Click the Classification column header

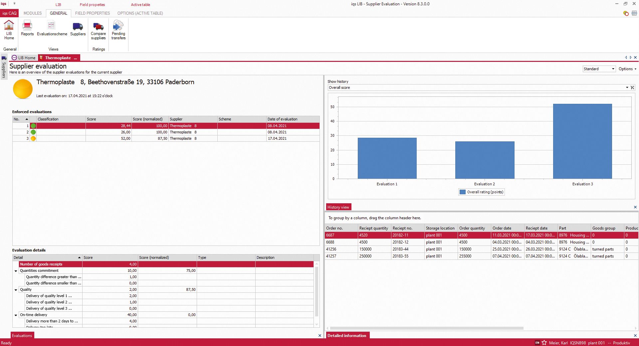(x=61, y=119)
